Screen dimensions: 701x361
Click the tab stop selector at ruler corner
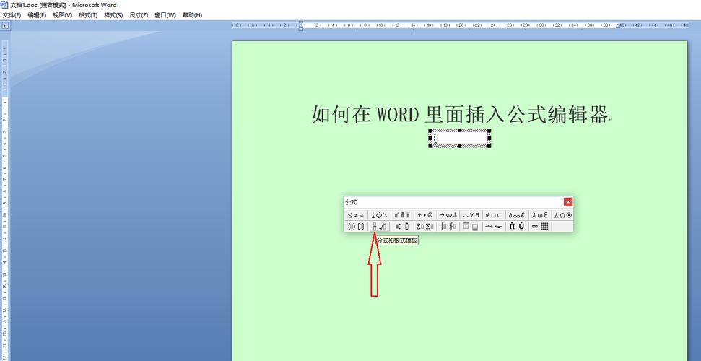point(5,26)
